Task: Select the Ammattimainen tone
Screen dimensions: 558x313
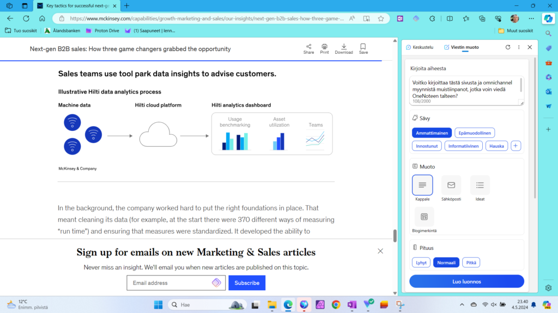Action: 432,133
